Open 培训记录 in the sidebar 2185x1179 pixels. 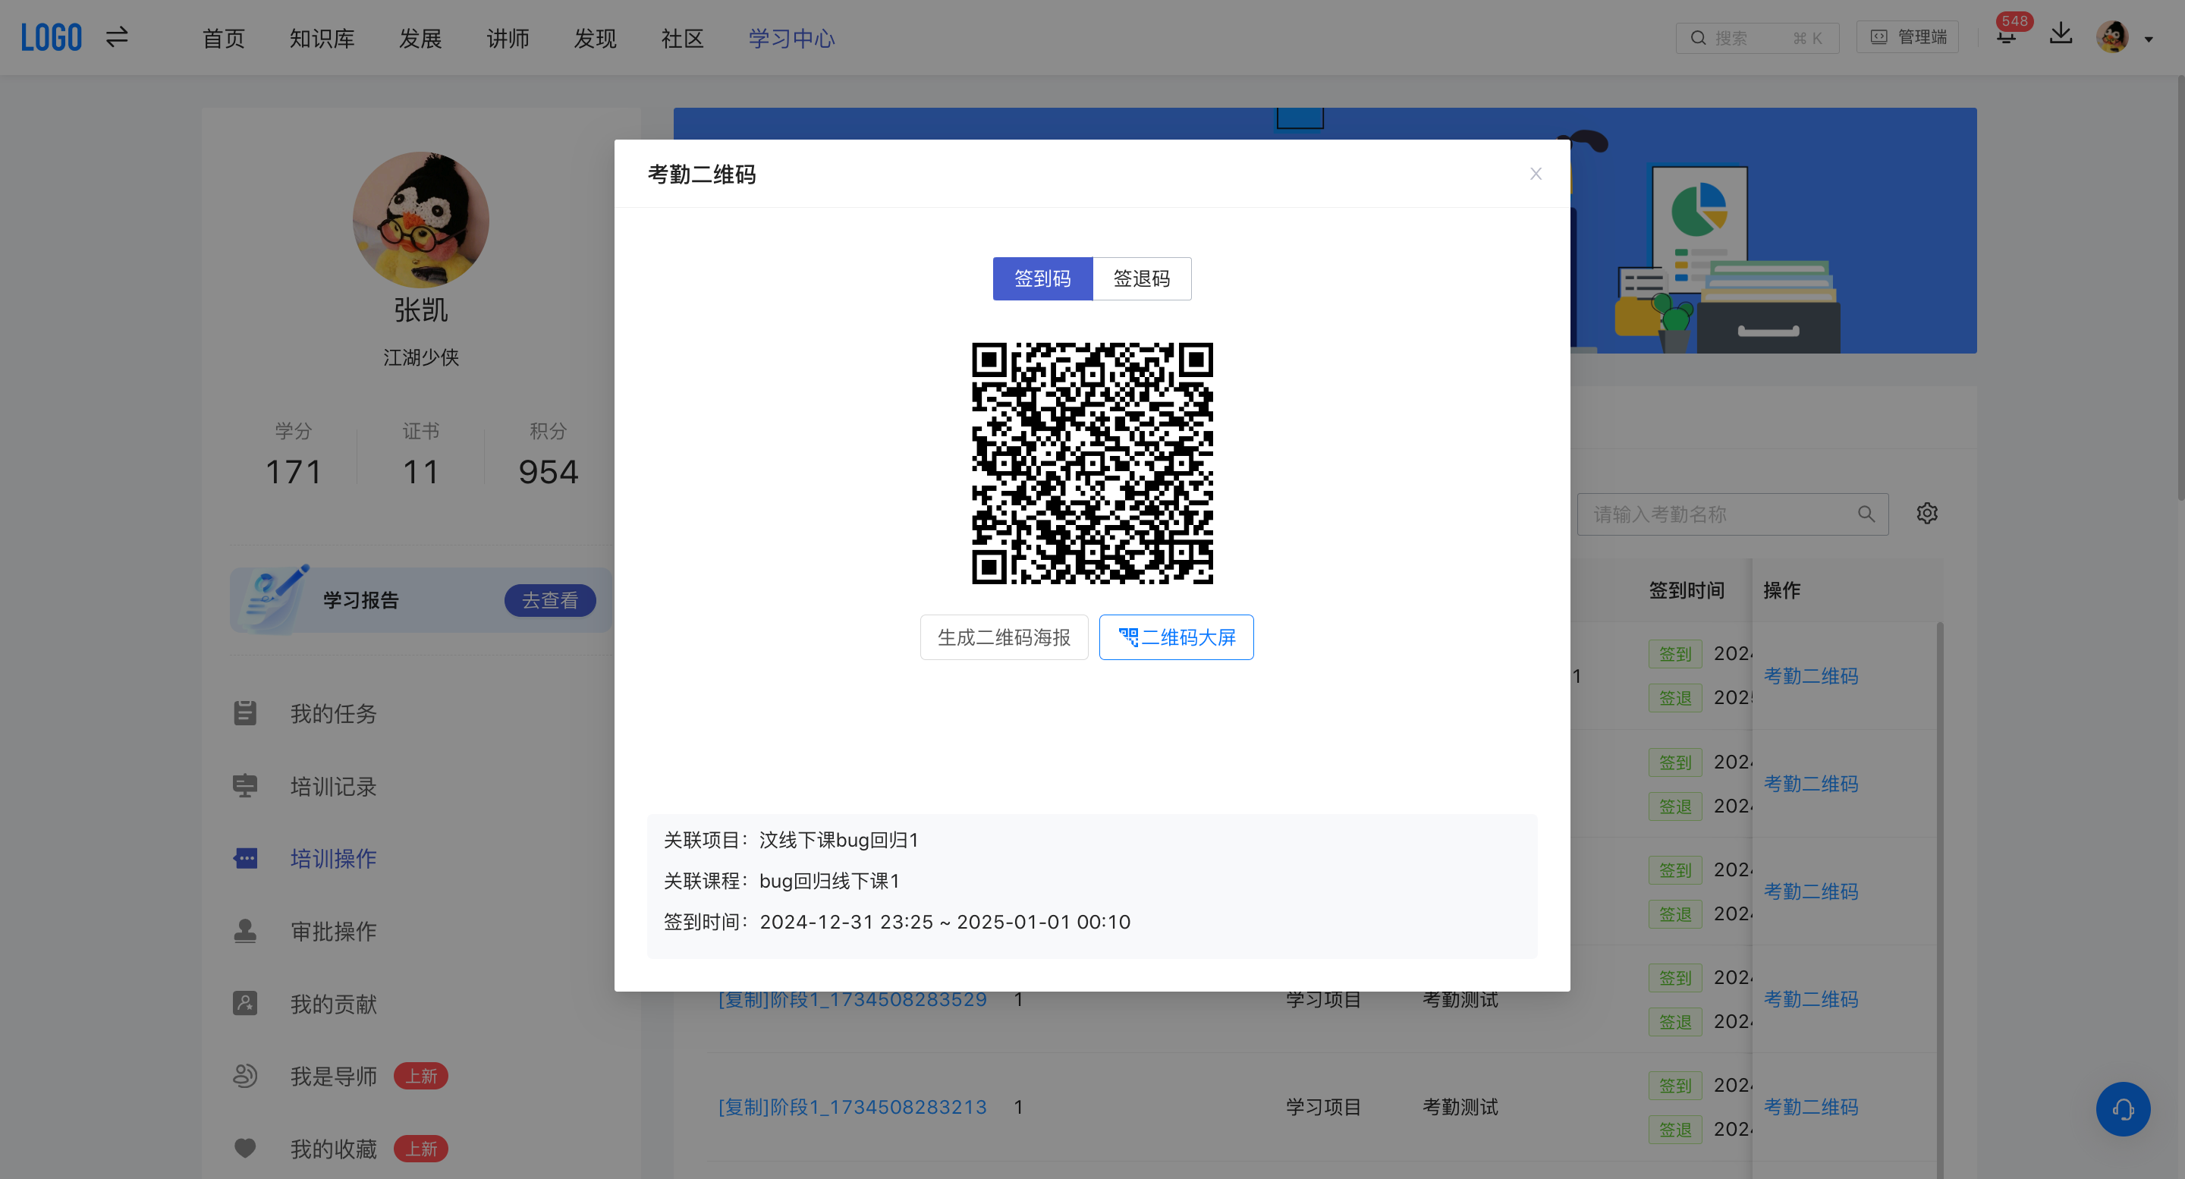tap(333, 786)
